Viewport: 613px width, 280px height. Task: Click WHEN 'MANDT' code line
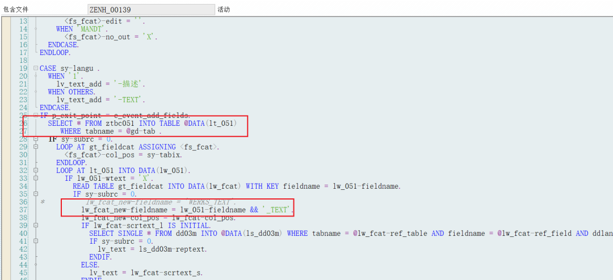point(82,29)
